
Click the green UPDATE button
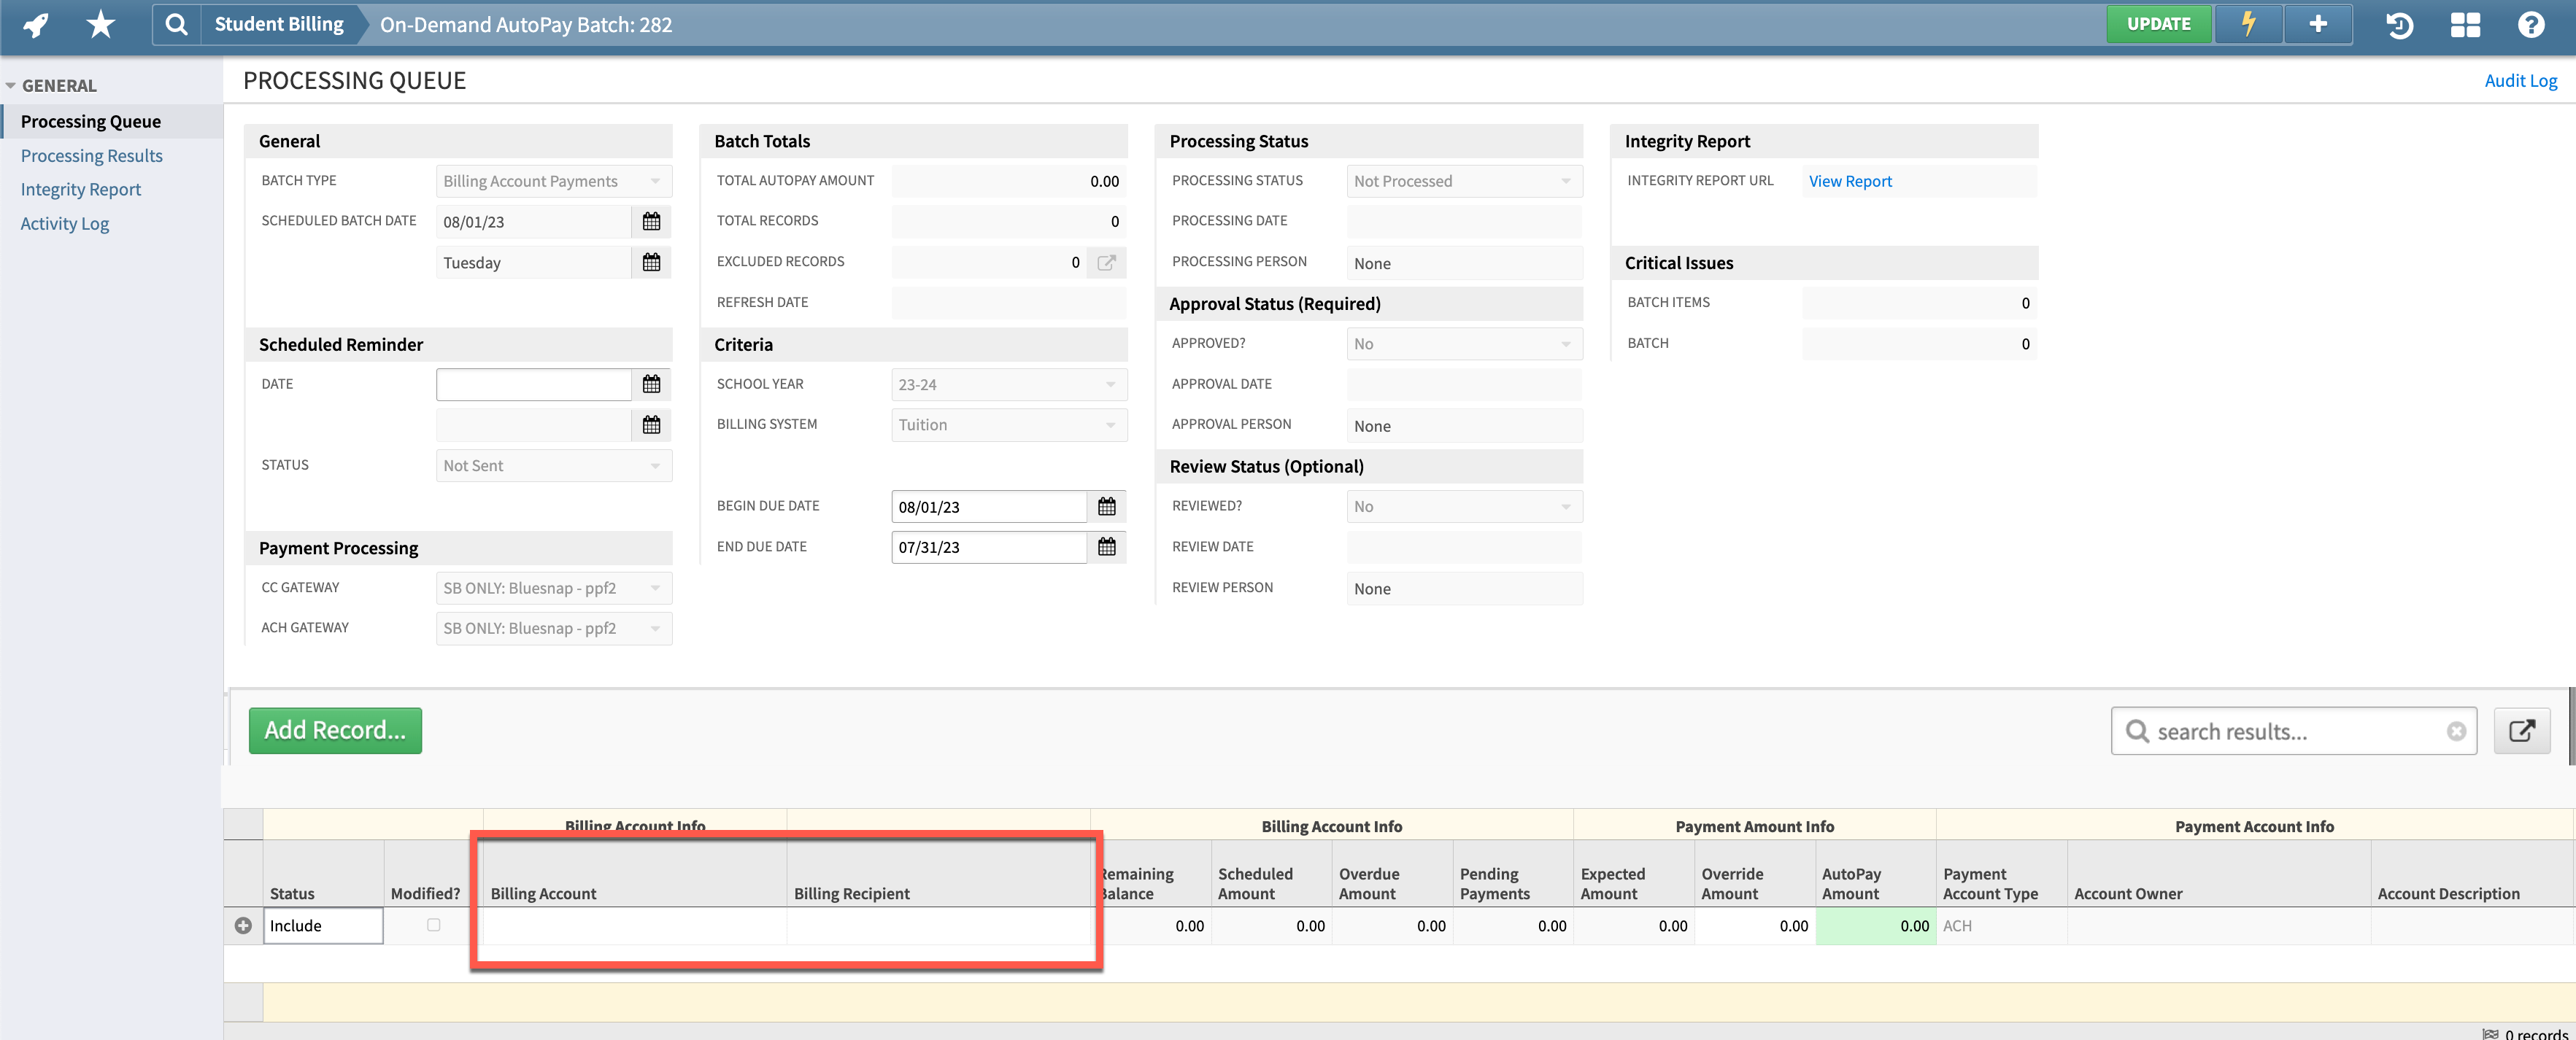point(2158,24)
